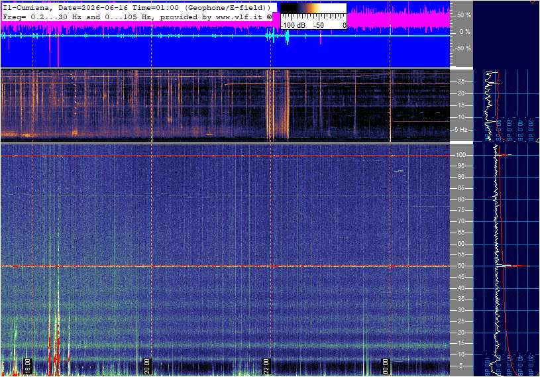The image size is (540, 377).
Task: Click the 30 Hz tick on the E-field axis
Action: [461, 310]
